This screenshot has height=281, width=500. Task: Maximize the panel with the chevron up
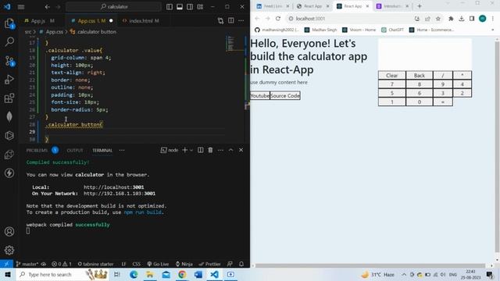click(x=231, y=150)
